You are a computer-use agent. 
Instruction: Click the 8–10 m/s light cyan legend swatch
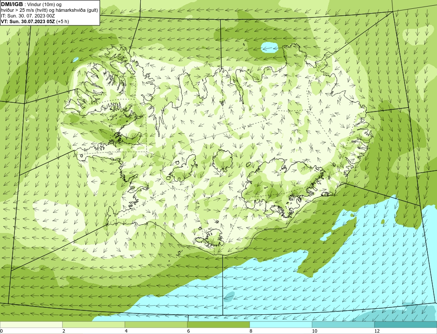point(281,325)
